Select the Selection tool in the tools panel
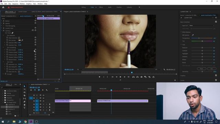 tap(24, 86)
